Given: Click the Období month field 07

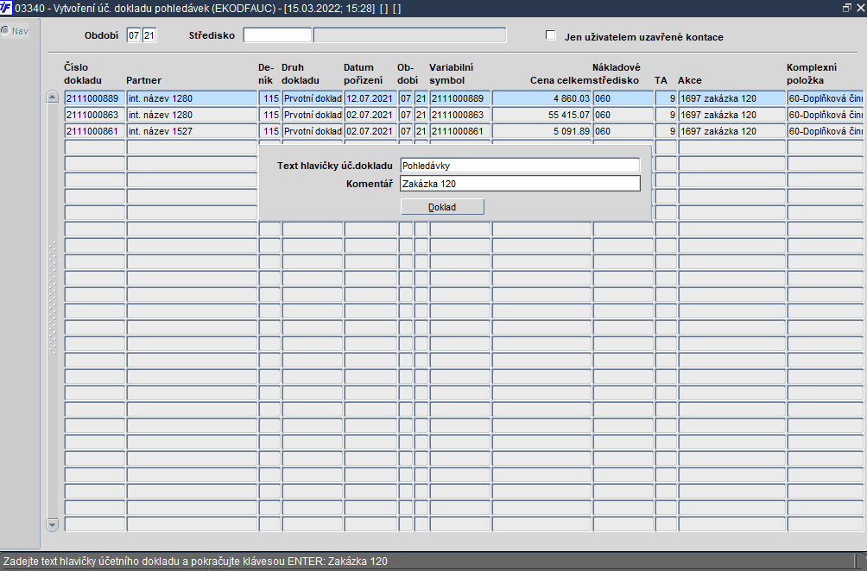Looking at the screenshot, I should pos(133,35).
